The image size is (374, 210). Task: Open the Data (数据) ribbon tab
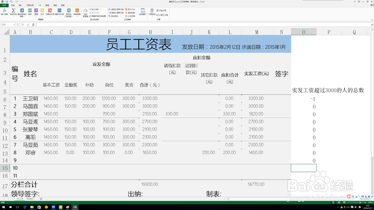(47, 5)
